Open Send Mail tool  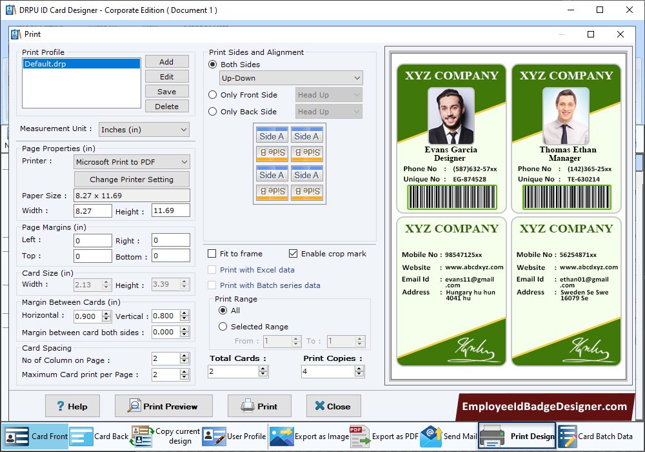click(448, 437)
